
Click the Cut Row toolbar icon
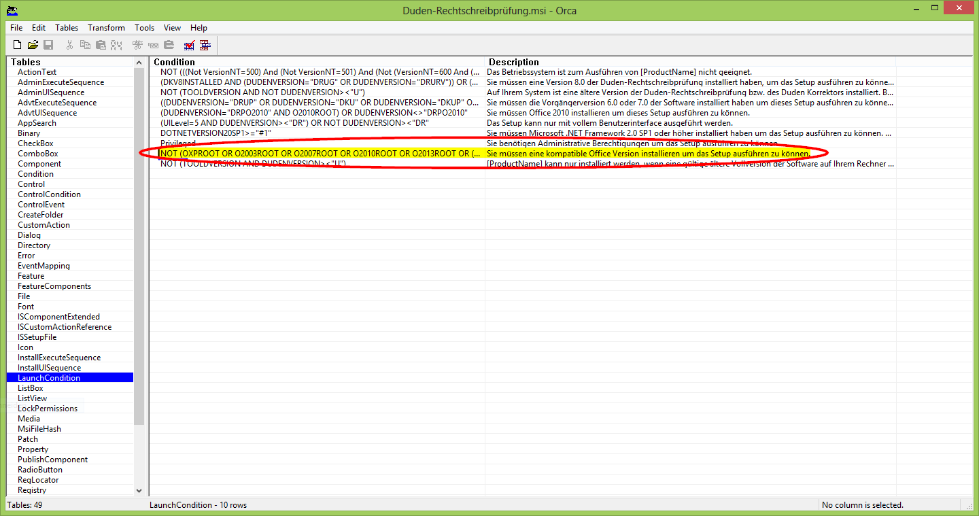tap(137, 45)
